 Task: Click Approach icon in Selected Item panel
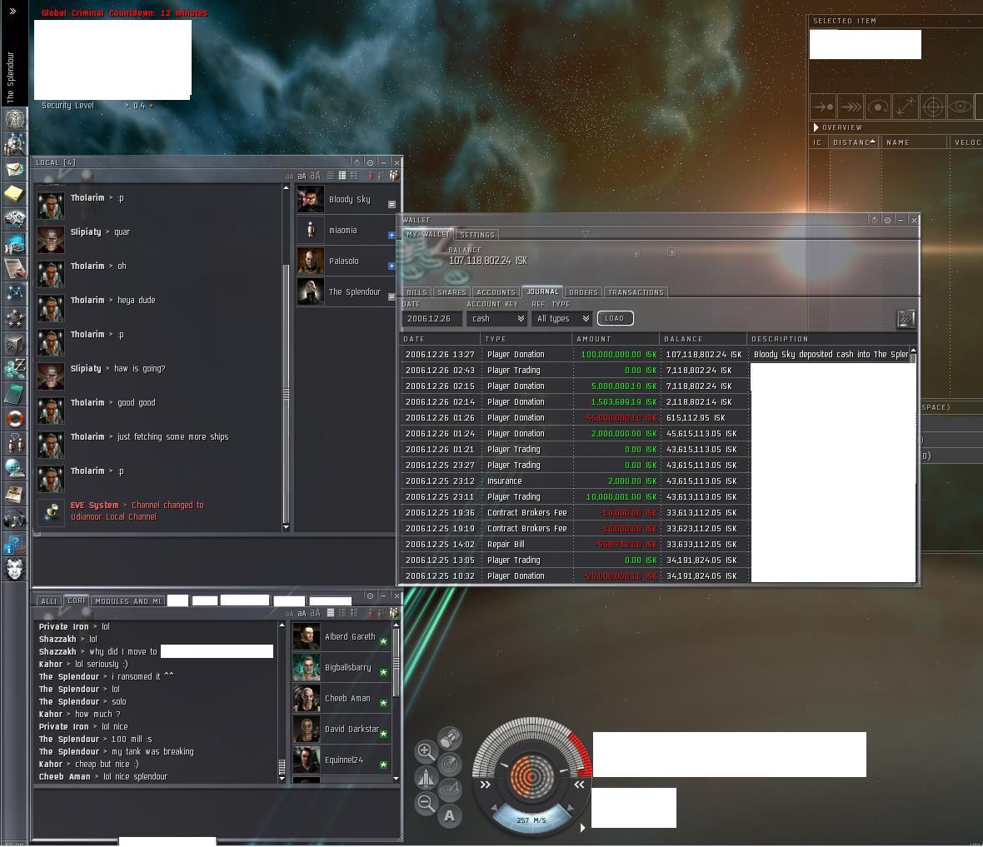point(823,107)
